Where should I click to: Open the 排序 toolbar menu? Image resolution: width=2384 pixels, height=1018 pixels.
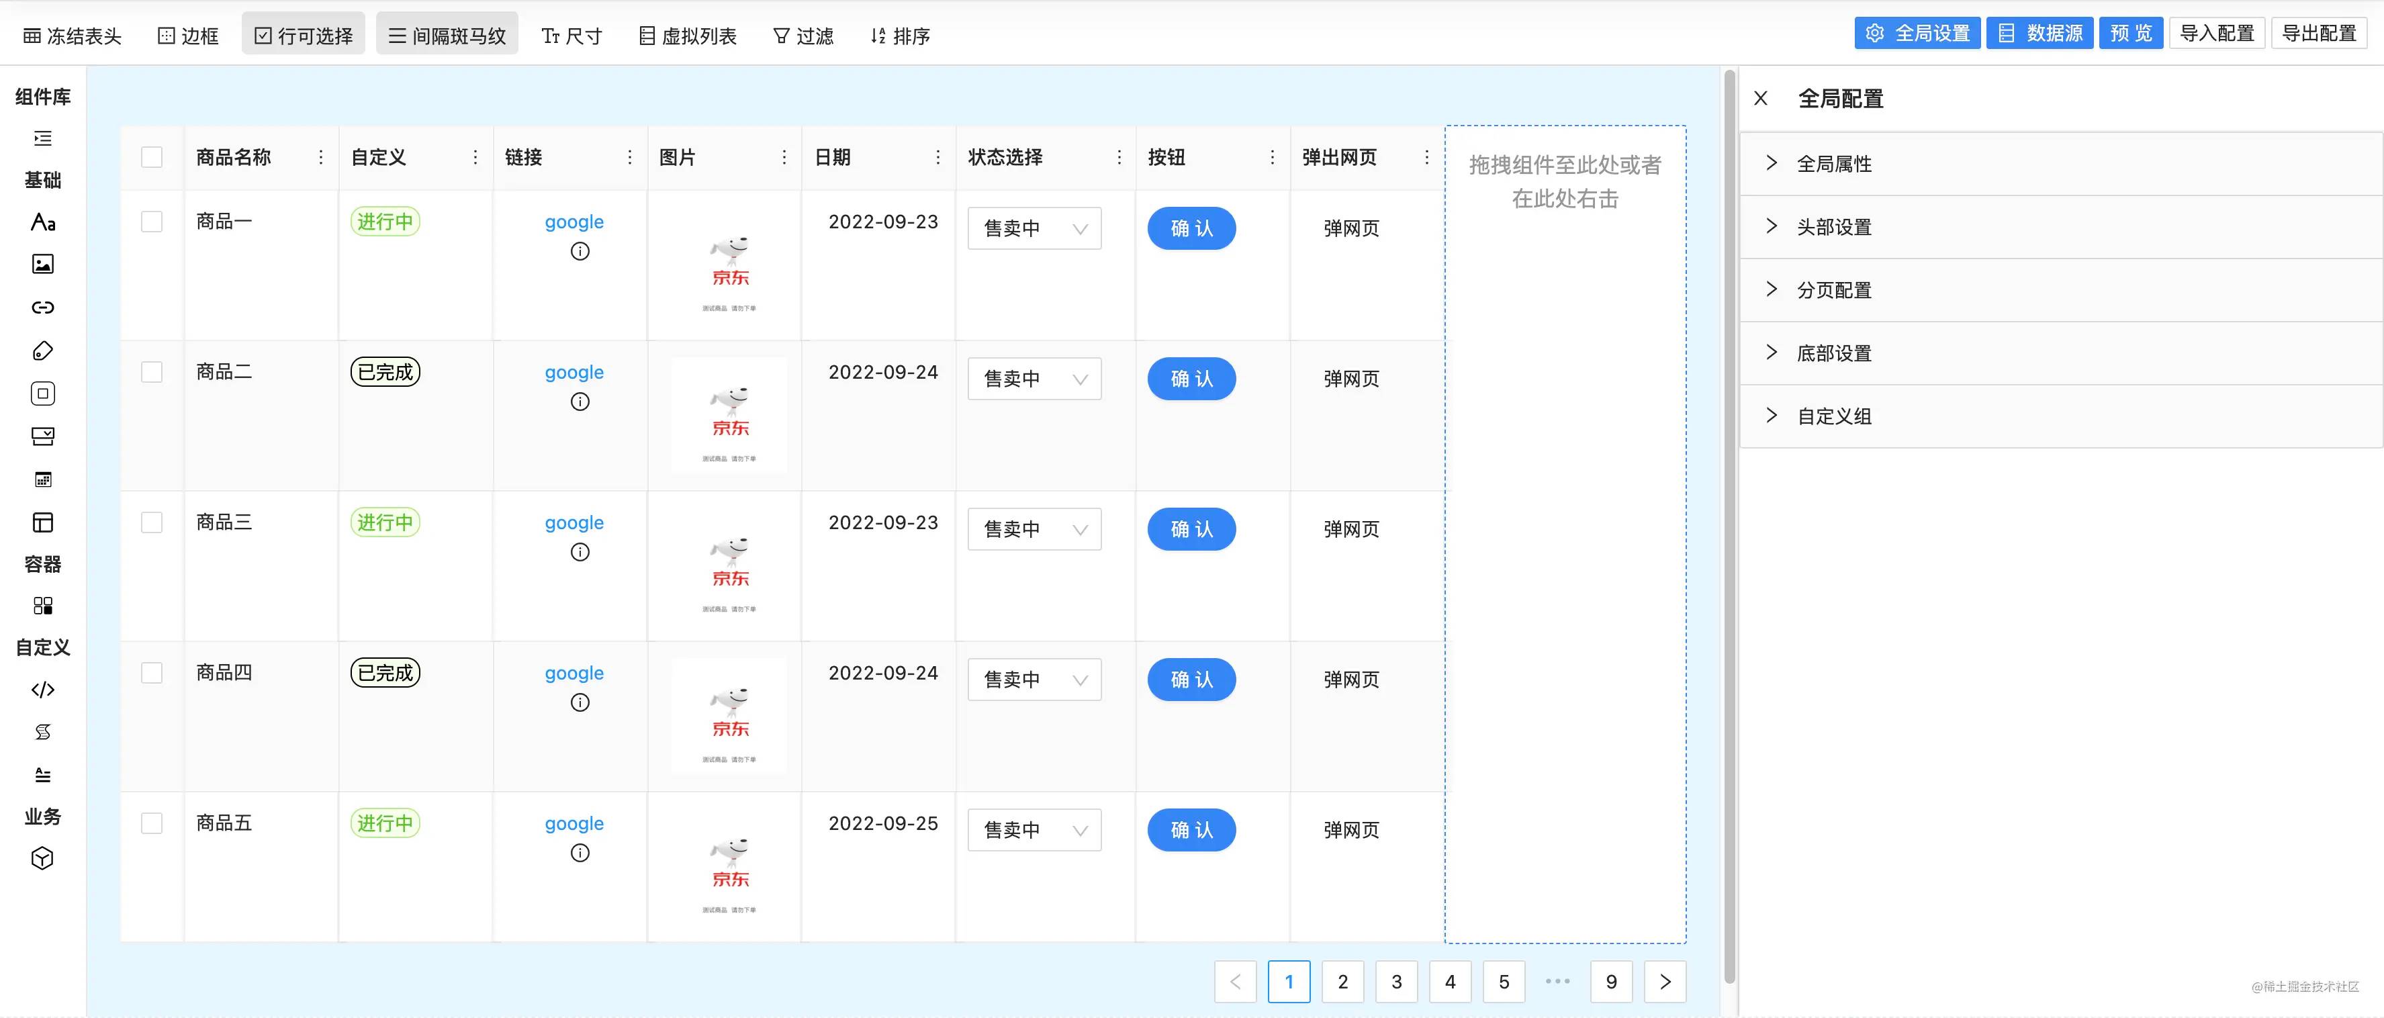tap(900, 35)
